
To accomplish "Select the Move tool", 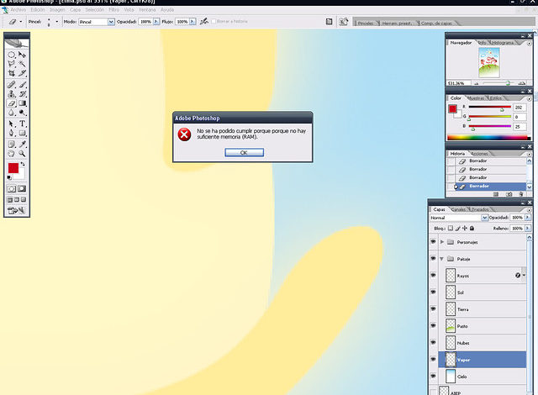I will point(23,55).
